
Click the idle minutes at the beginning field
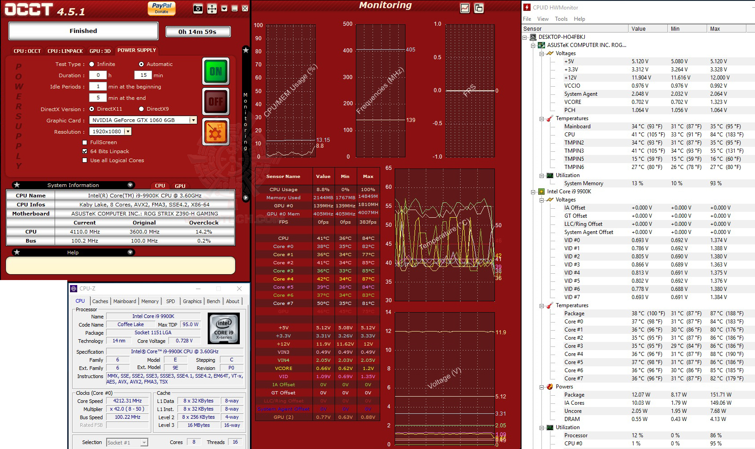tap(98, 87)
